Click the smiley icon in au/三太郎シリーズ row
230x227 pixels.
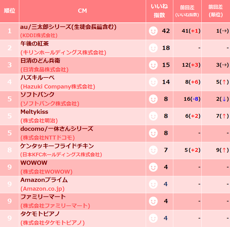pyautogui.click(x=153, y=31)
